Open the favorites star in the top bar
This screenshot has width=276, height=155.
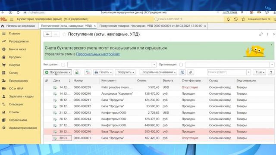[243, 19]
